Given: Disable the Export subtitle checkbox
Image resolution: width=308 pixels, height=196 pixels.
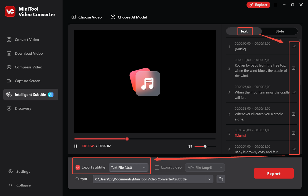Looking at the screenshot, I should 78,167.
